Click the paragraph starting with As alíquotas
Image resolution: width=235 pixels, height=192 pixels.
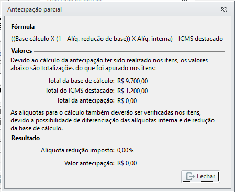(113, 120)
